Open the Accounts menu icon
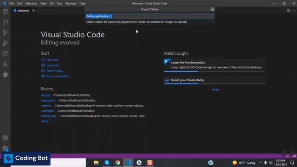 [x=5, y=138]
